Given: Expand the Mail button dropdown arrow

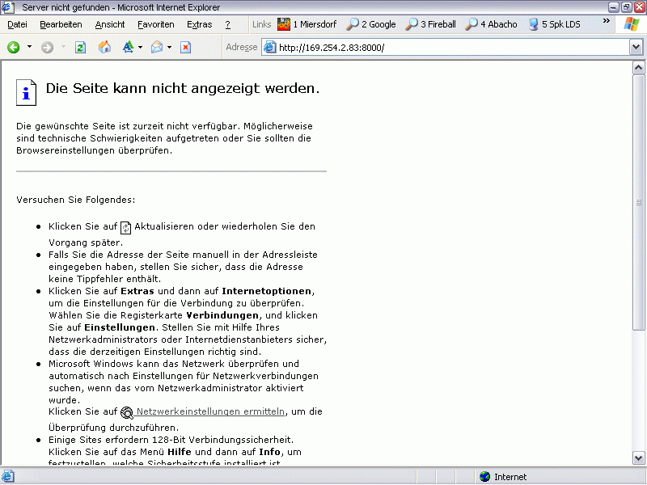Looking at the screenshot, I should (x=170, y=48).
